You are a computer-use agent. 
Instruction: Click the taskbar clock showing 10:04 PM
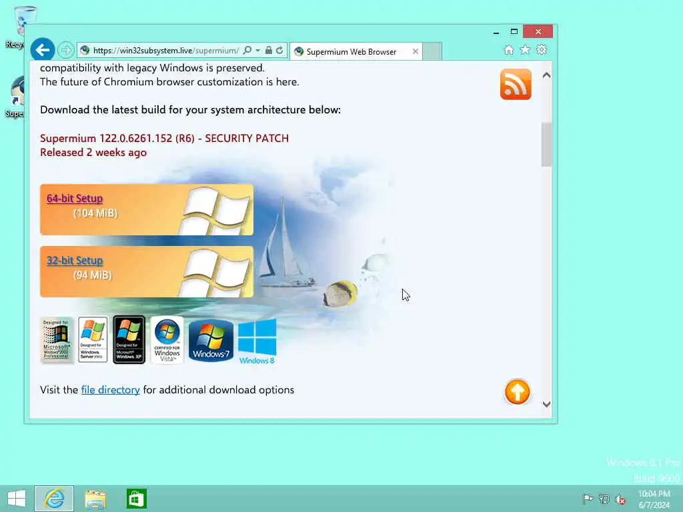coord(654,499)
